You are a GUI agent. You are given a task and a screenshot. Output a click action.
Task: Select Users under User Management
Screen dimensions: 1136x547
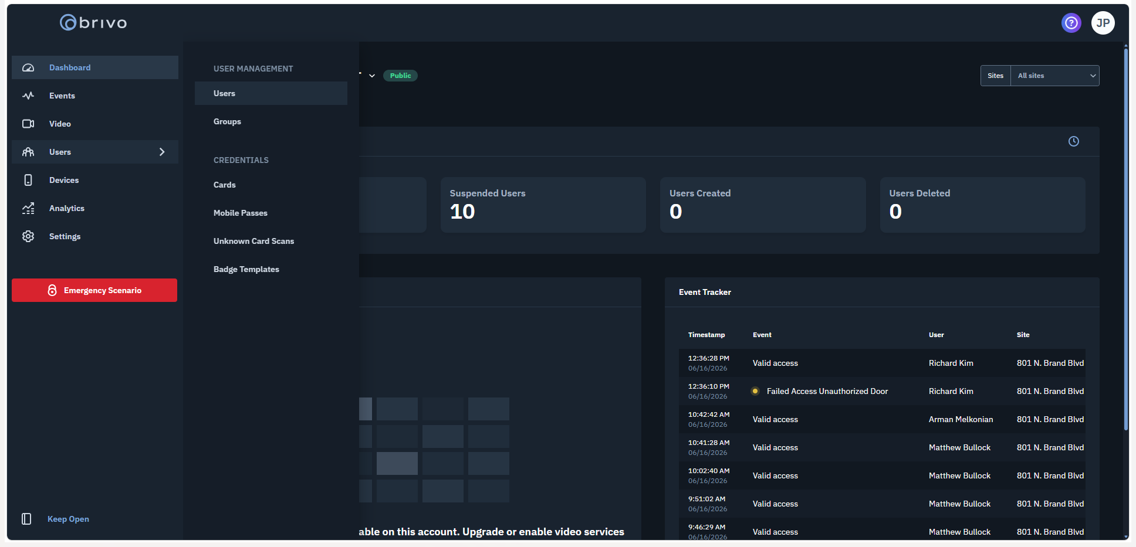[271, 93]
